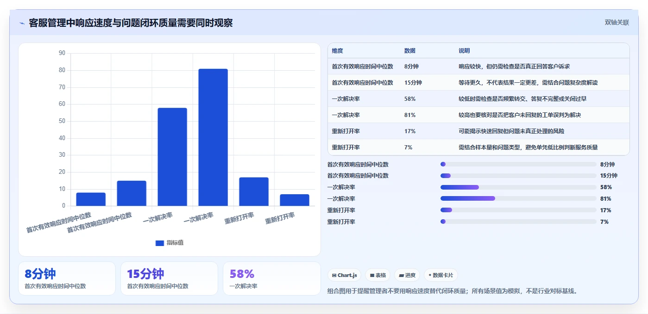Select the 数据卡片 chip

[440, 275]
